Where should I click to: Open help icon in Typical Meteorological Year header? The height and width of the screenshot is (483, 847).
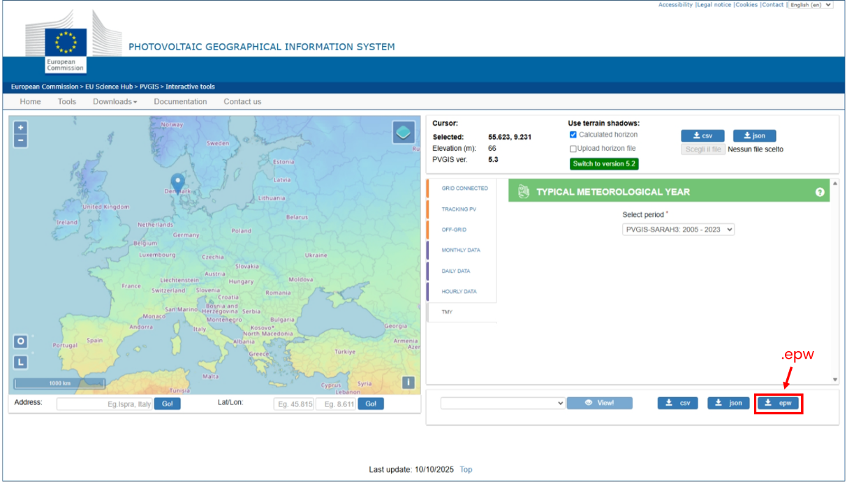820,192
